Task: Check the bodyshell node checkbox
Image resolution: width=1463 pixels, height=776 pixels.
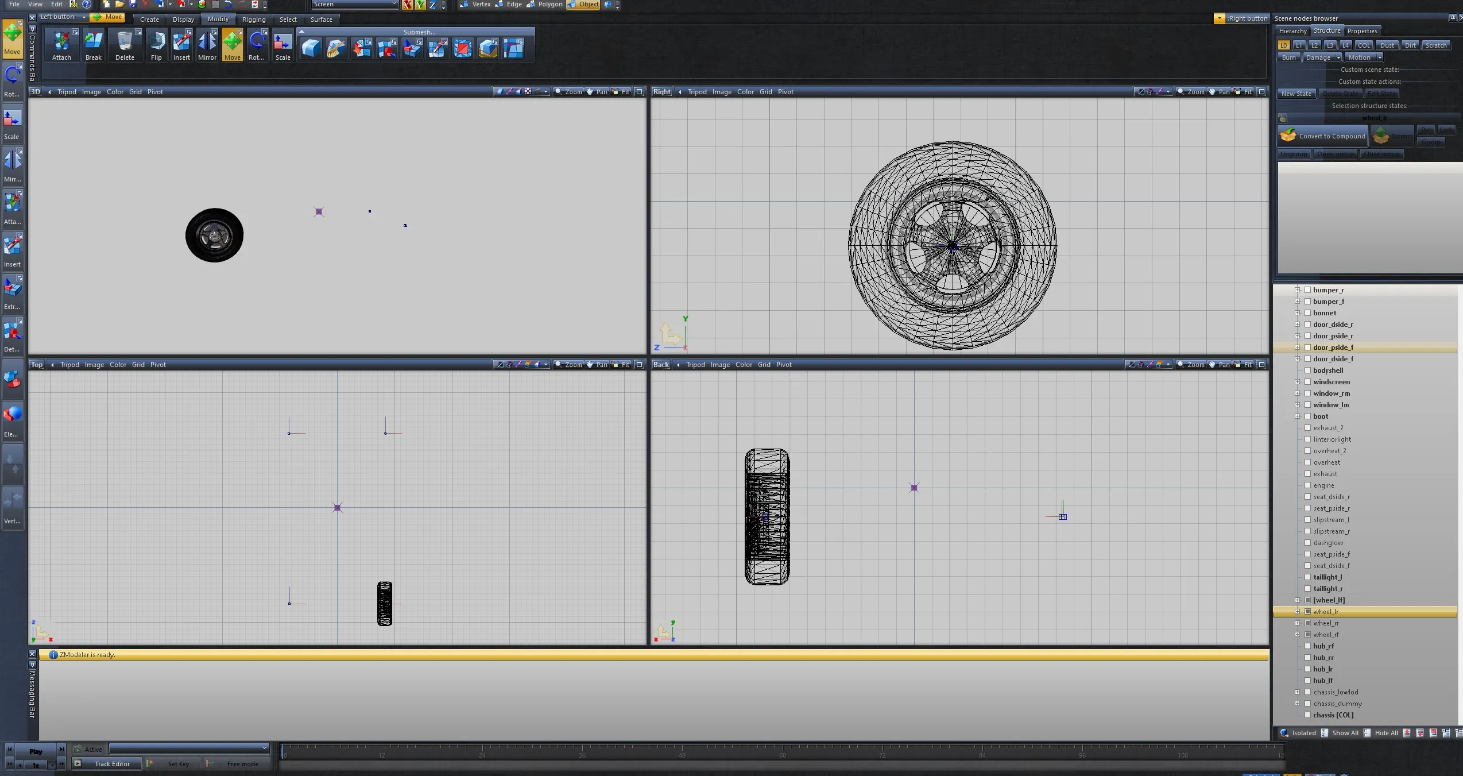Action: [1308, 370]
